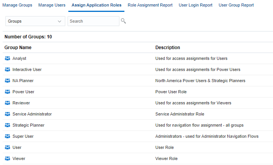This screenshot has width=273, height=165.
Task: Click the 'Service Administrator Role' description
Action: pos(180,114)
